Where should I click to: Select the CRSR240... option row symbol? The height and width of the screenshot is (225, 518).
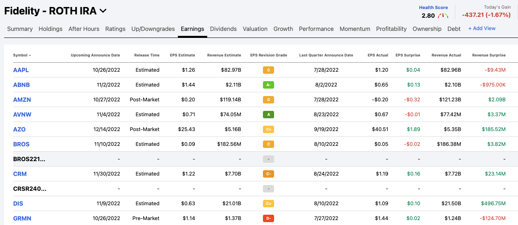pyautogui.click(x=30, y=189)
